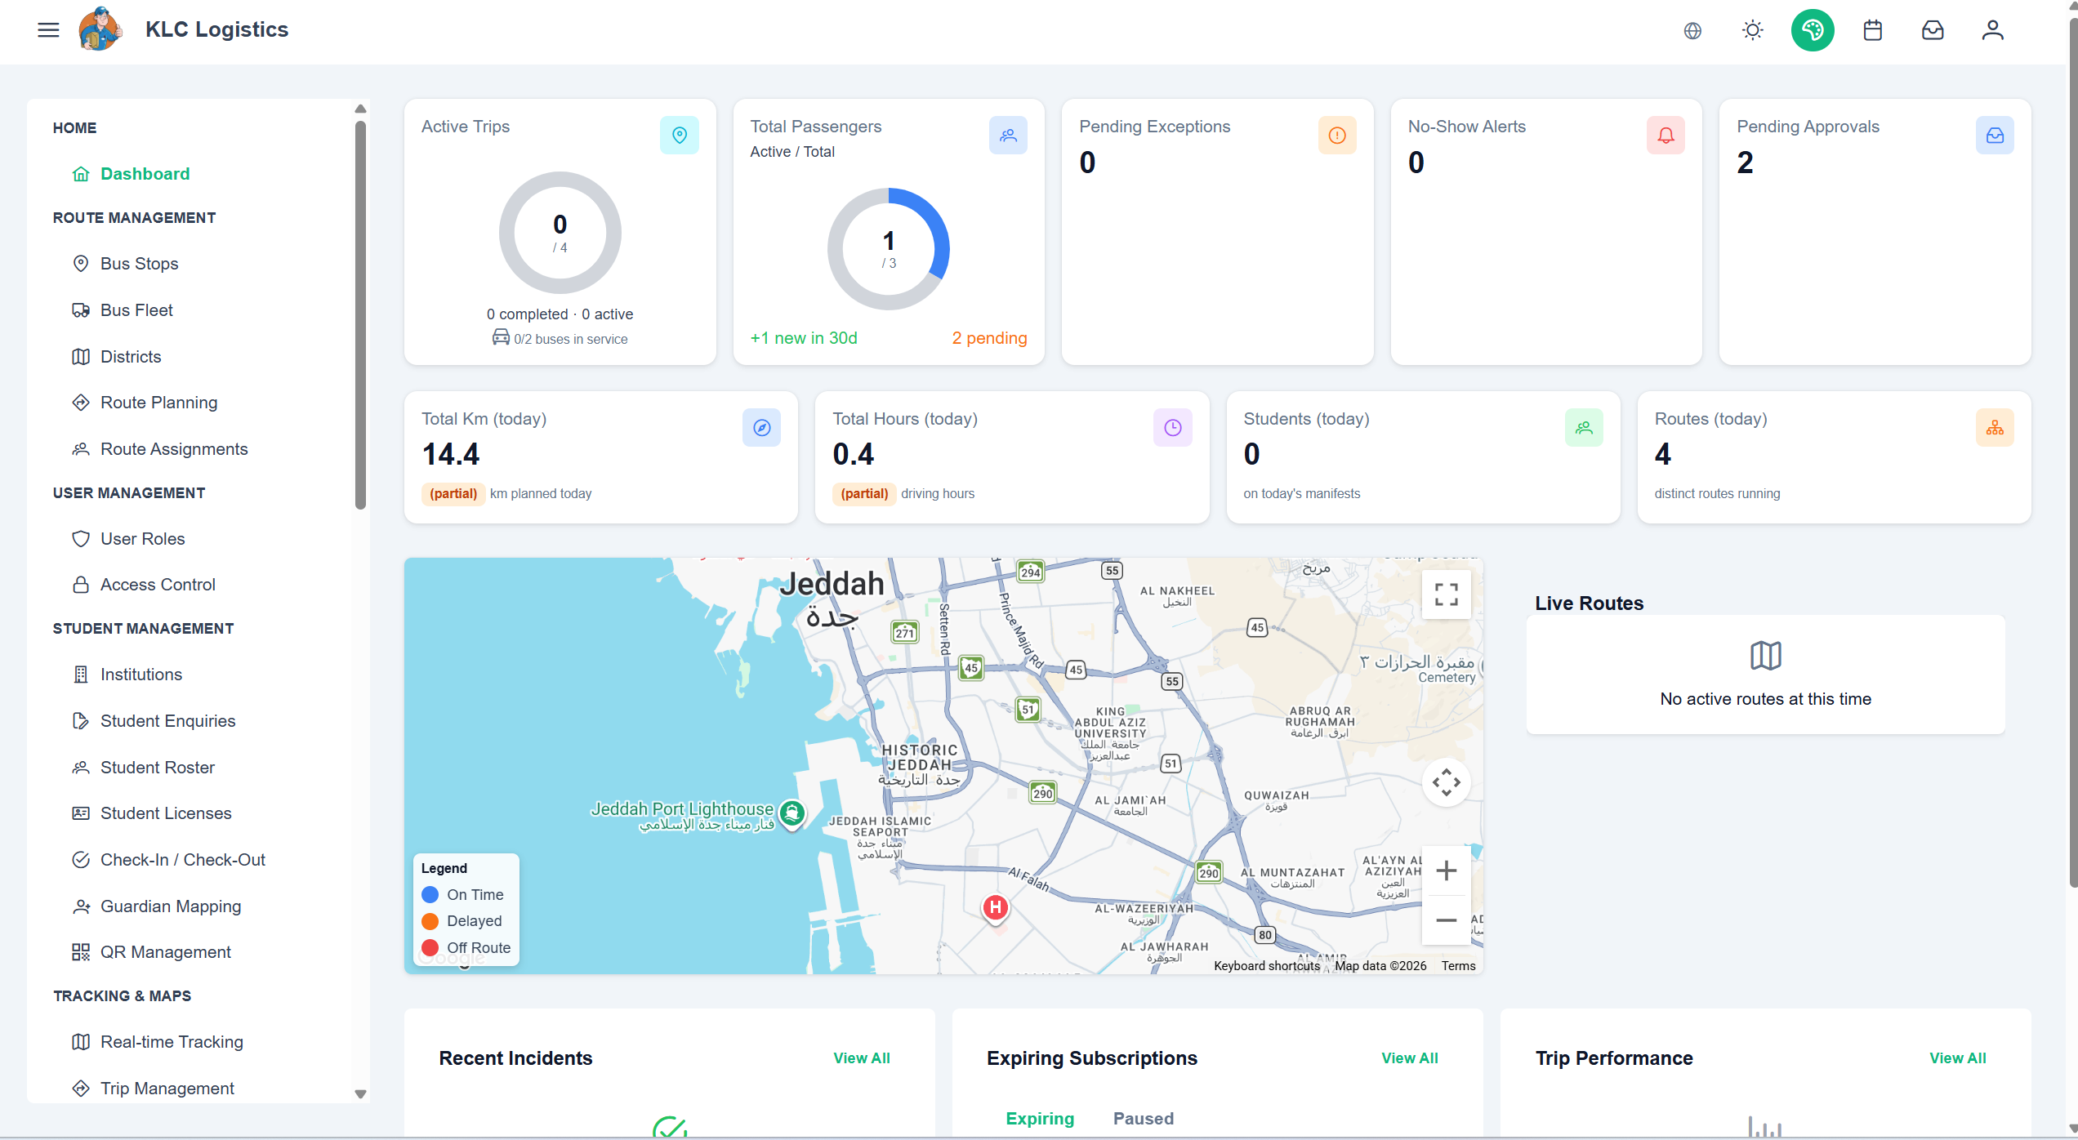
Task: Toggle map fullscreen view
Action: 1446,594
